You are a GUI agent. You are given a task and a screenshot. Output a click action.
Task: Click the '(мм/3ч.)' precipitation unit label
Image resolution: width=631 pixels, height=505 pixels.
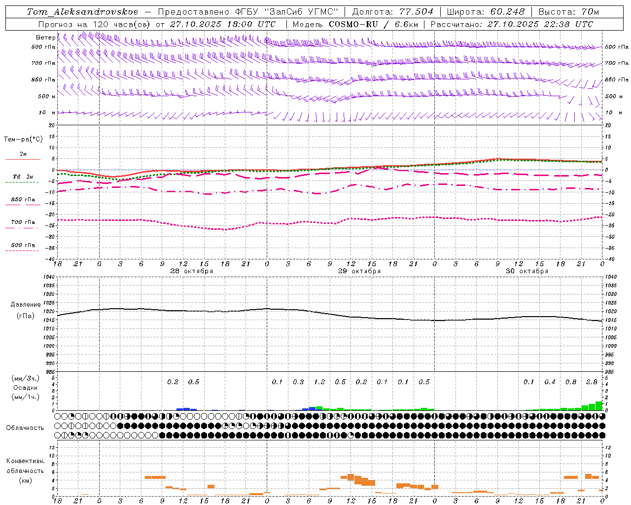coord(26,378)
